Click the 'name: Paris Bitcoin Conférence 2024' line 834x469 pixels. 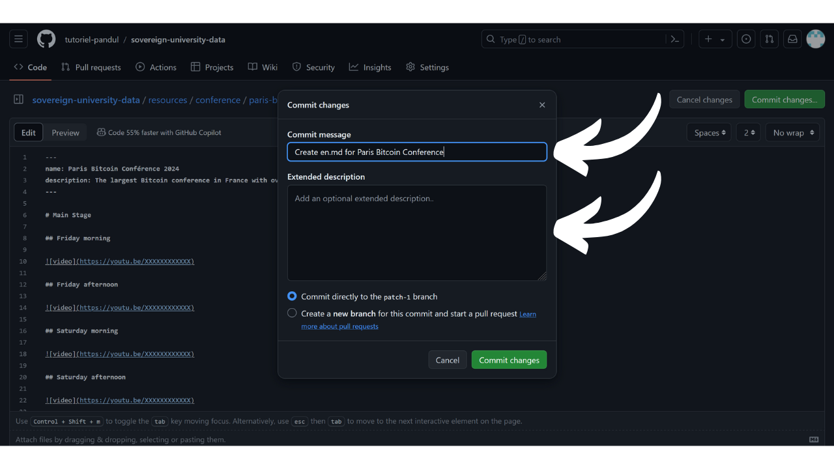[x=112, y=169]
